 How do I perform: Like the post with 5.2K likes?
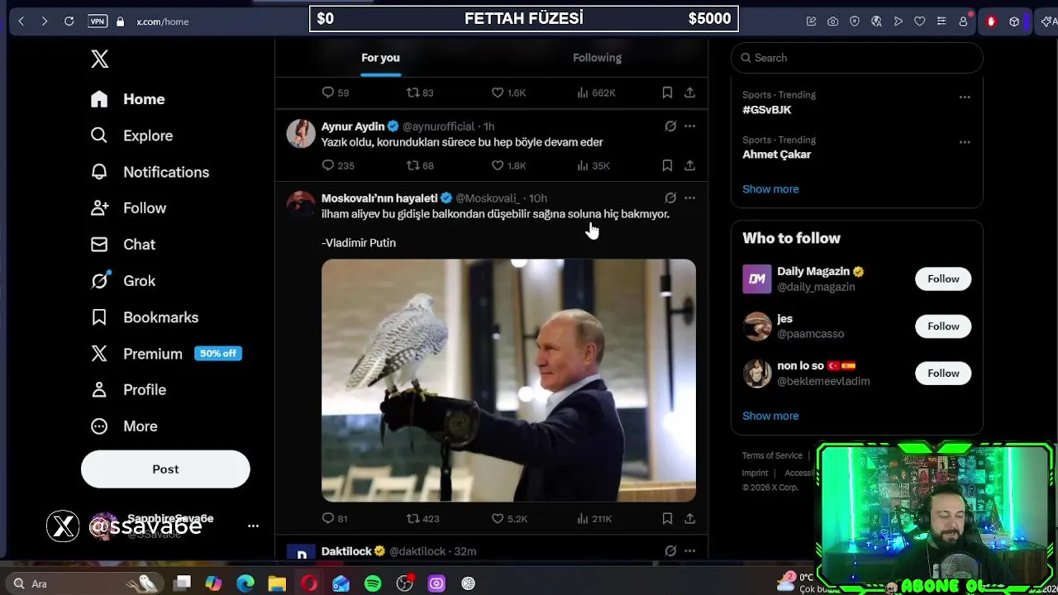(509, 518)
